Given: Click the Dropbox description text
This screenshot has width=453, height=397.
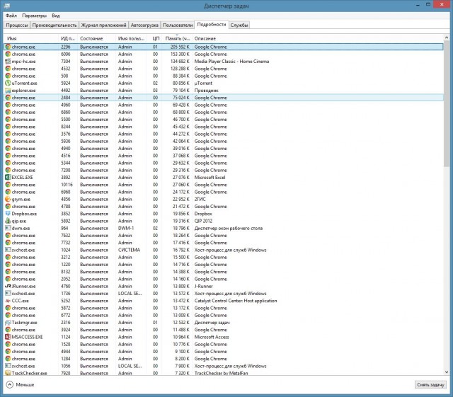Looking at the screenshot, I should (203, 214).
